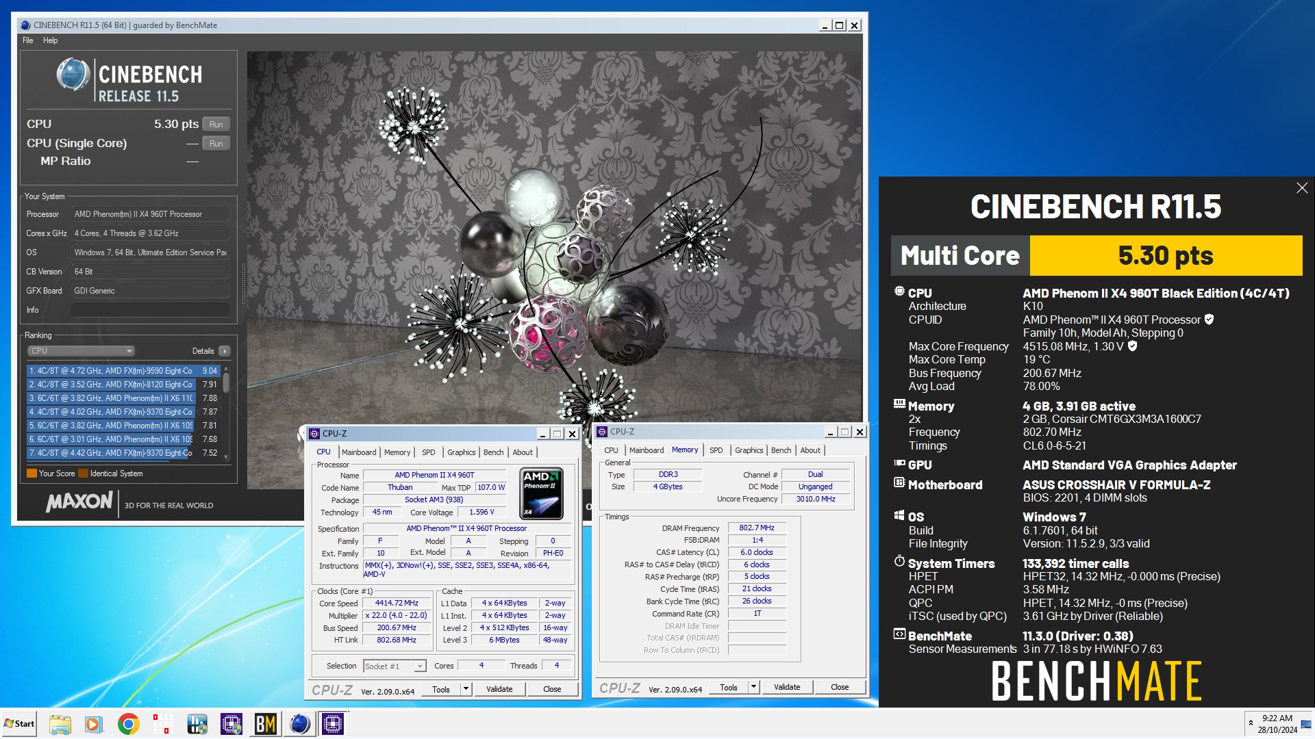Click the Core Speed 4414.72 MHz value
Image resolution: width=1315 pixels, height=739 pixels.
(397, 604)
